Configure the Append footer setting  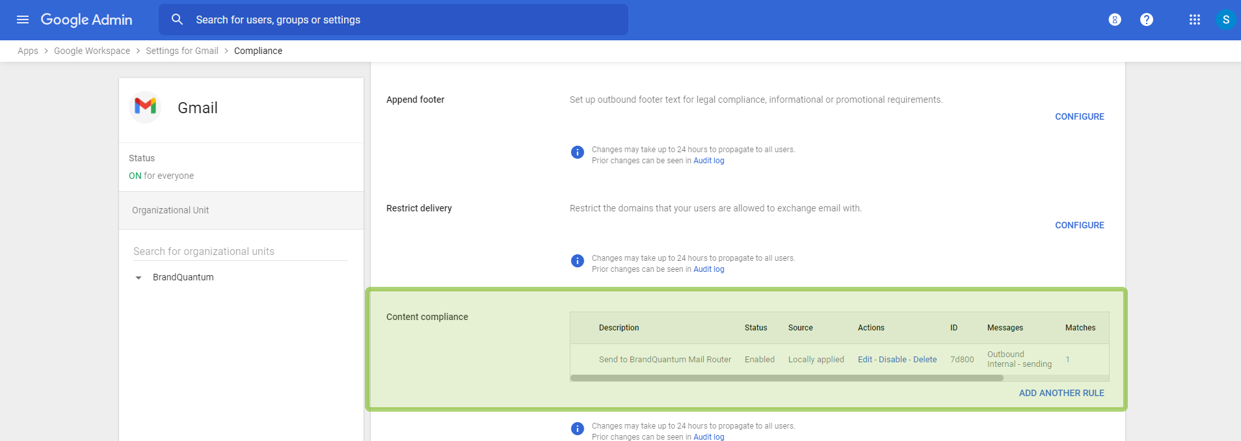point(1080,116)
